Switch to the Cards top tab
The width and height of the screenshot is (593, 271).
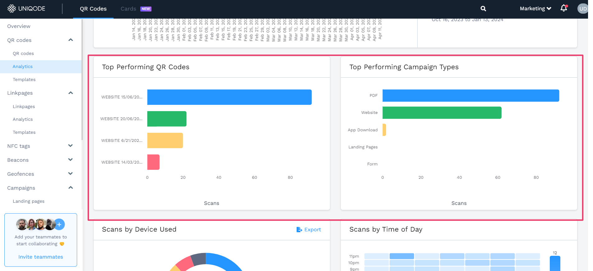tap(128, 9)
